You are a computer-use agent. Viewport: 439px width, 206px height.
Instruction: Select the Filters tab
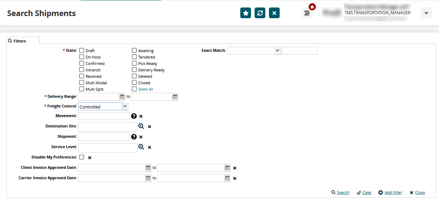[x=23, y=41]
